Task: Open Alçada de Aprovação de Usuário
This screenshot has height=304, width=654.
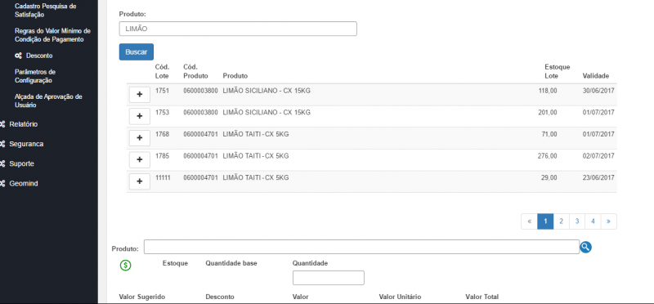Action: [x=48, y=101]
